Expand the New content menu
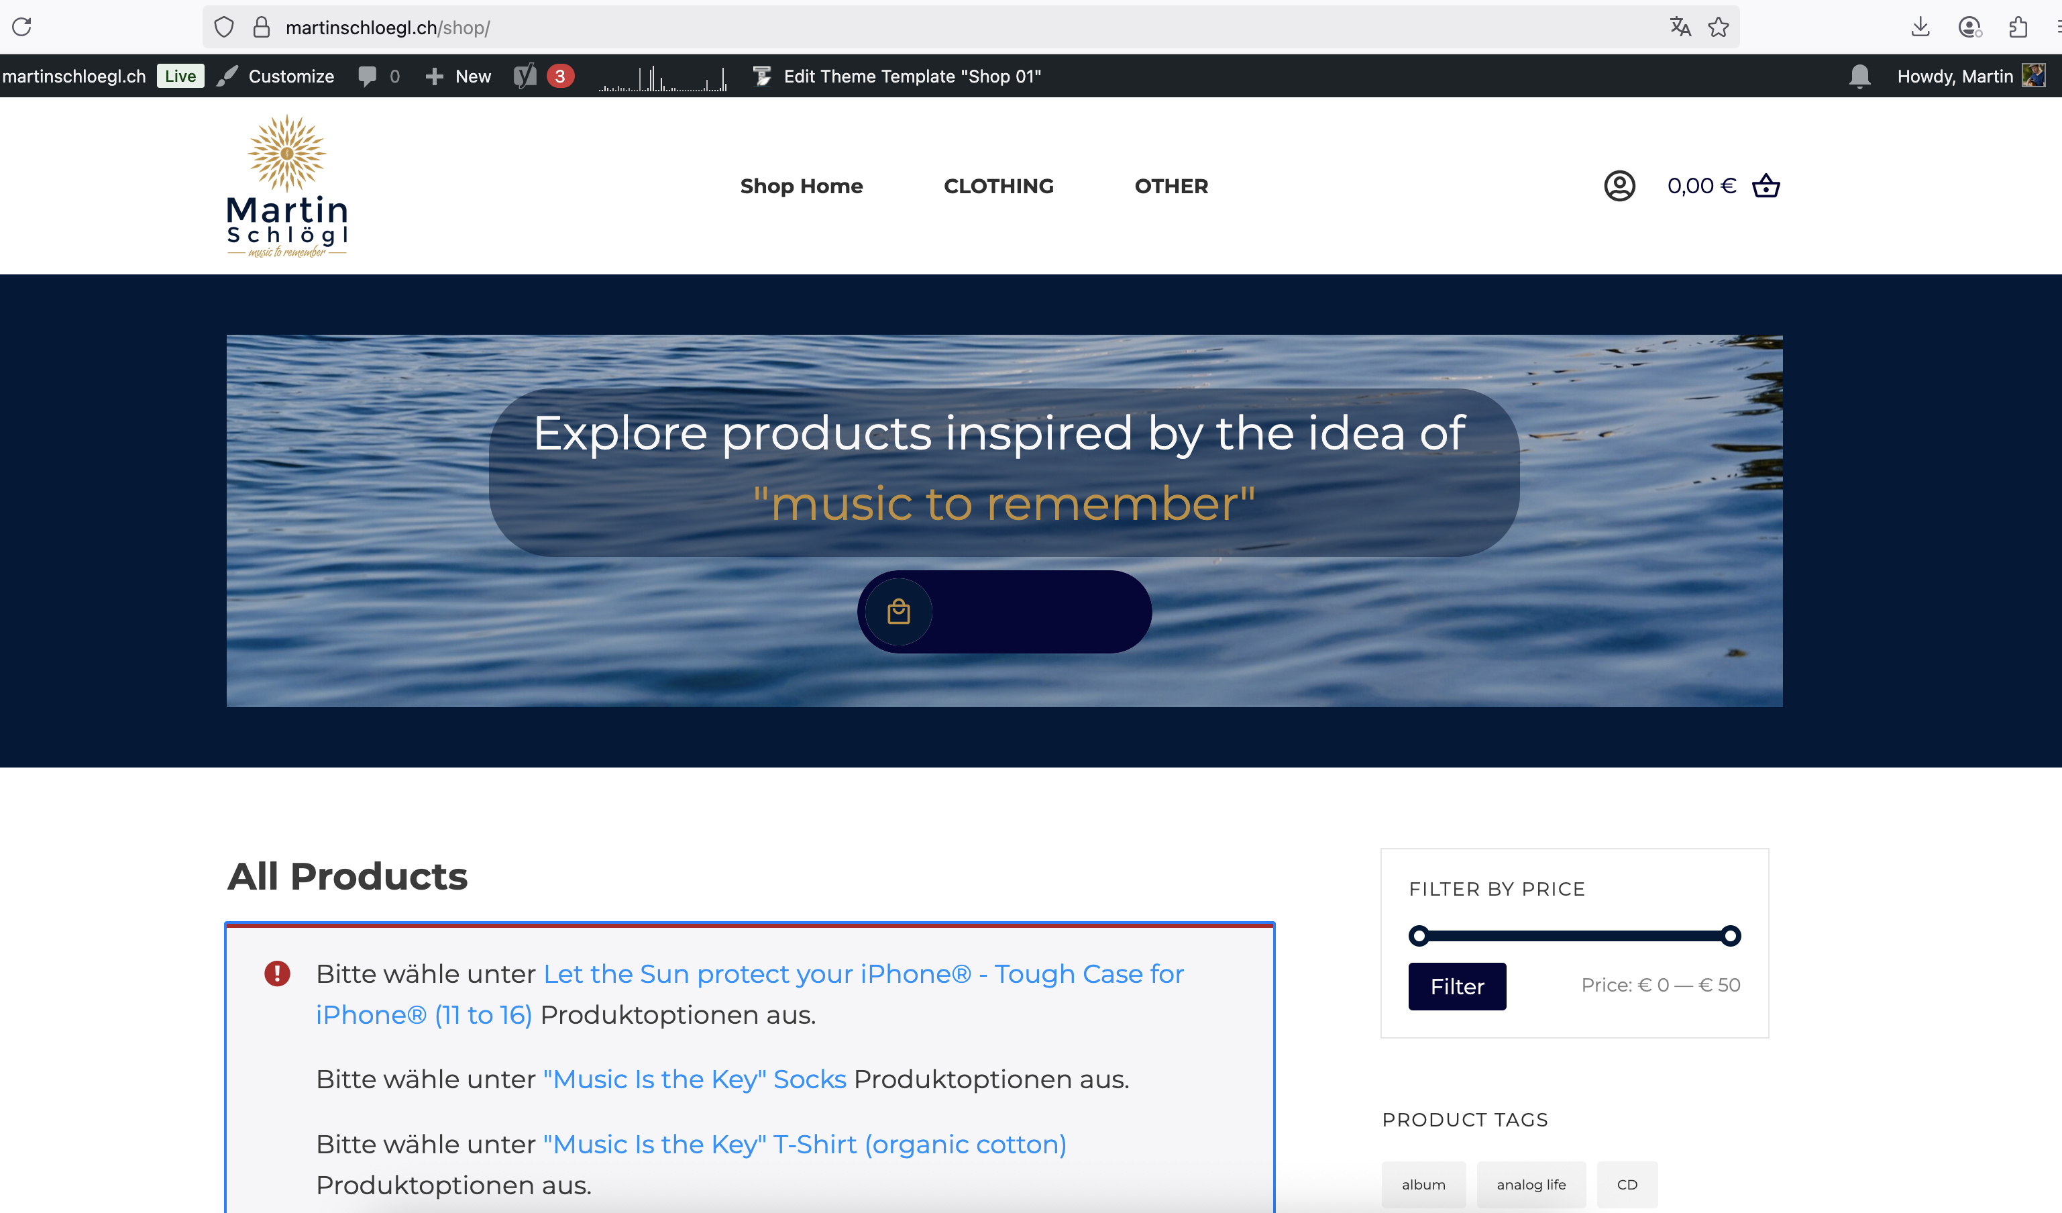The image size is (2062, 1213). (x=459, y=76)
